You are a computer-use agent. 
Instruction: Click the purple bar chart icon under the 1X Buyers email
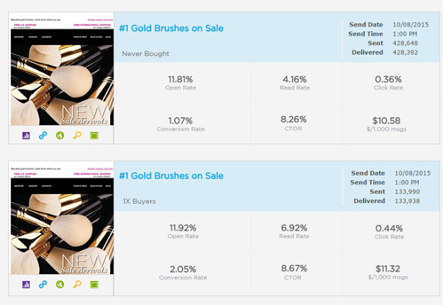(x=27, y=284)
